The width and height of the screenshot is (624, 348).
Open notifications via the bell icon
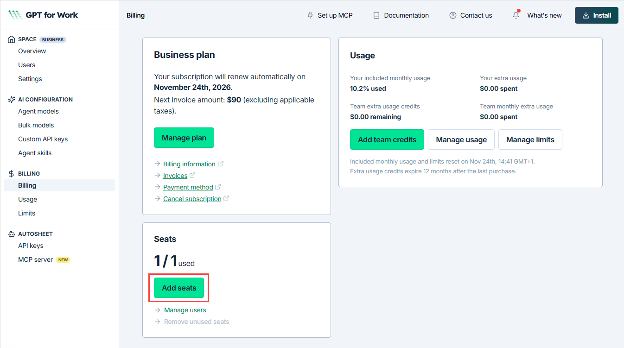516,15
